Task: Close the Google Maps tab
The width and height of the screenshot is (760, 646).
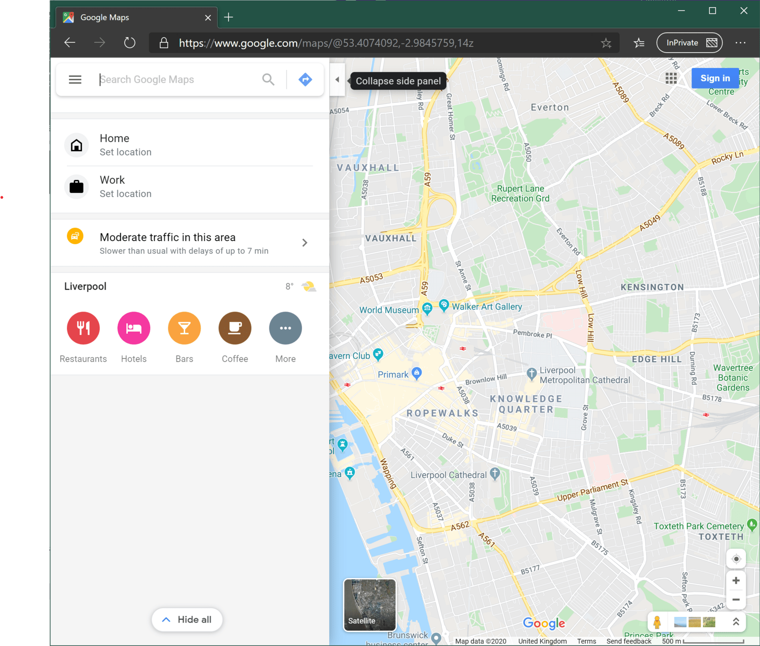Action: click(x=208, y=18)
